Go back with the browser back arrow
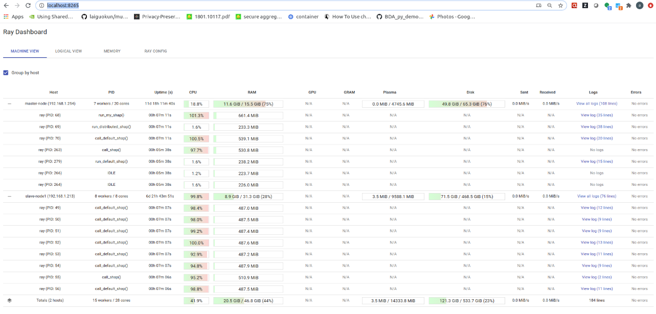This screenshot has height=314, width=656. (x=6, y=5)
